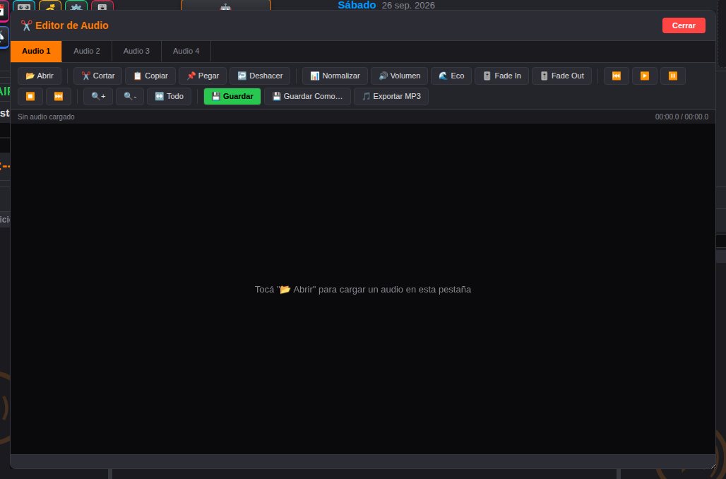Viewport: 726px width, 479px height.
Task: Switch to Audio 3 tab
Action: click(x=136, y=51)
